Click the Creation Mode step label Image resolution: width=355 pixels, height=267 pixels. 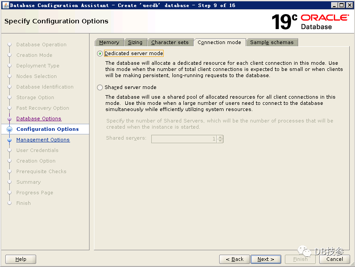click(34, 55)
